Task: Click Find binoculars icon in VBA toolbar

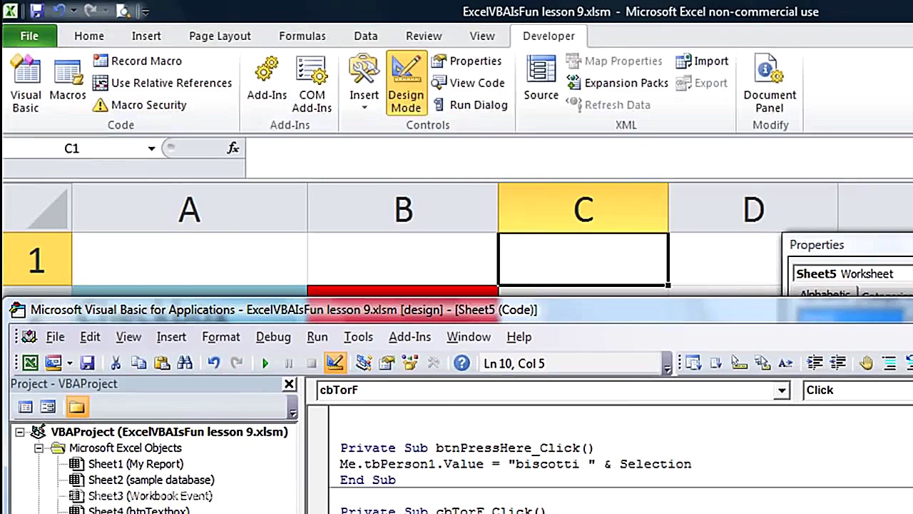Action: coord(185,363)
